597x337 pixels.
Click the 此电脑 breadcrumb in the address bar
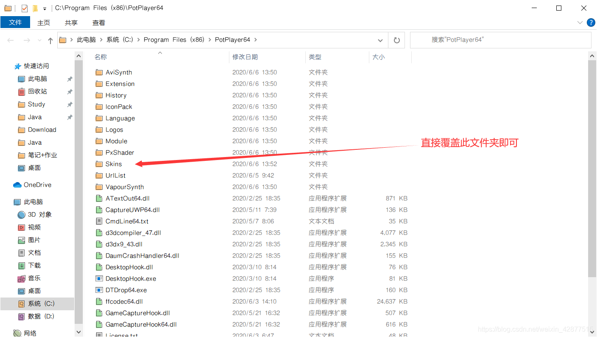pos(86,39)
